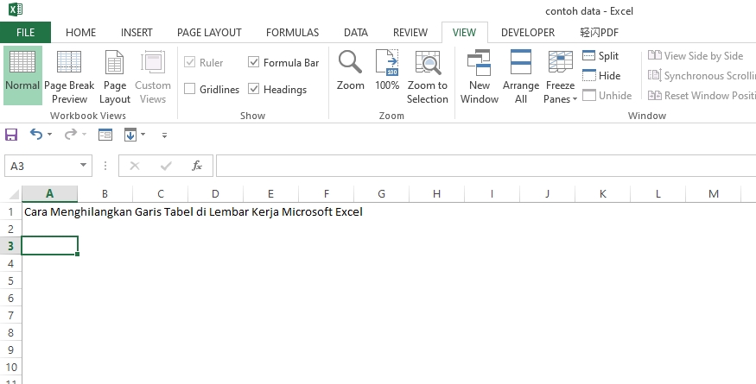Open the Zoom dialog magnifier
The image size is (756, 384).
[350, 71]
